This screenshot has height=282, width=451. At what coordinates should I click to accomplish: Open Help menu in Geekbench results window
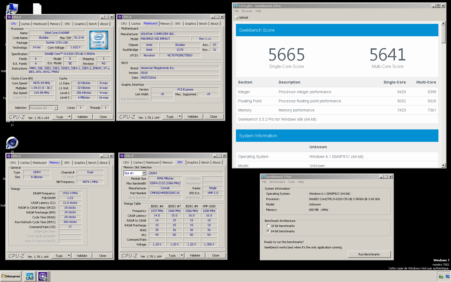click(258, 11)
